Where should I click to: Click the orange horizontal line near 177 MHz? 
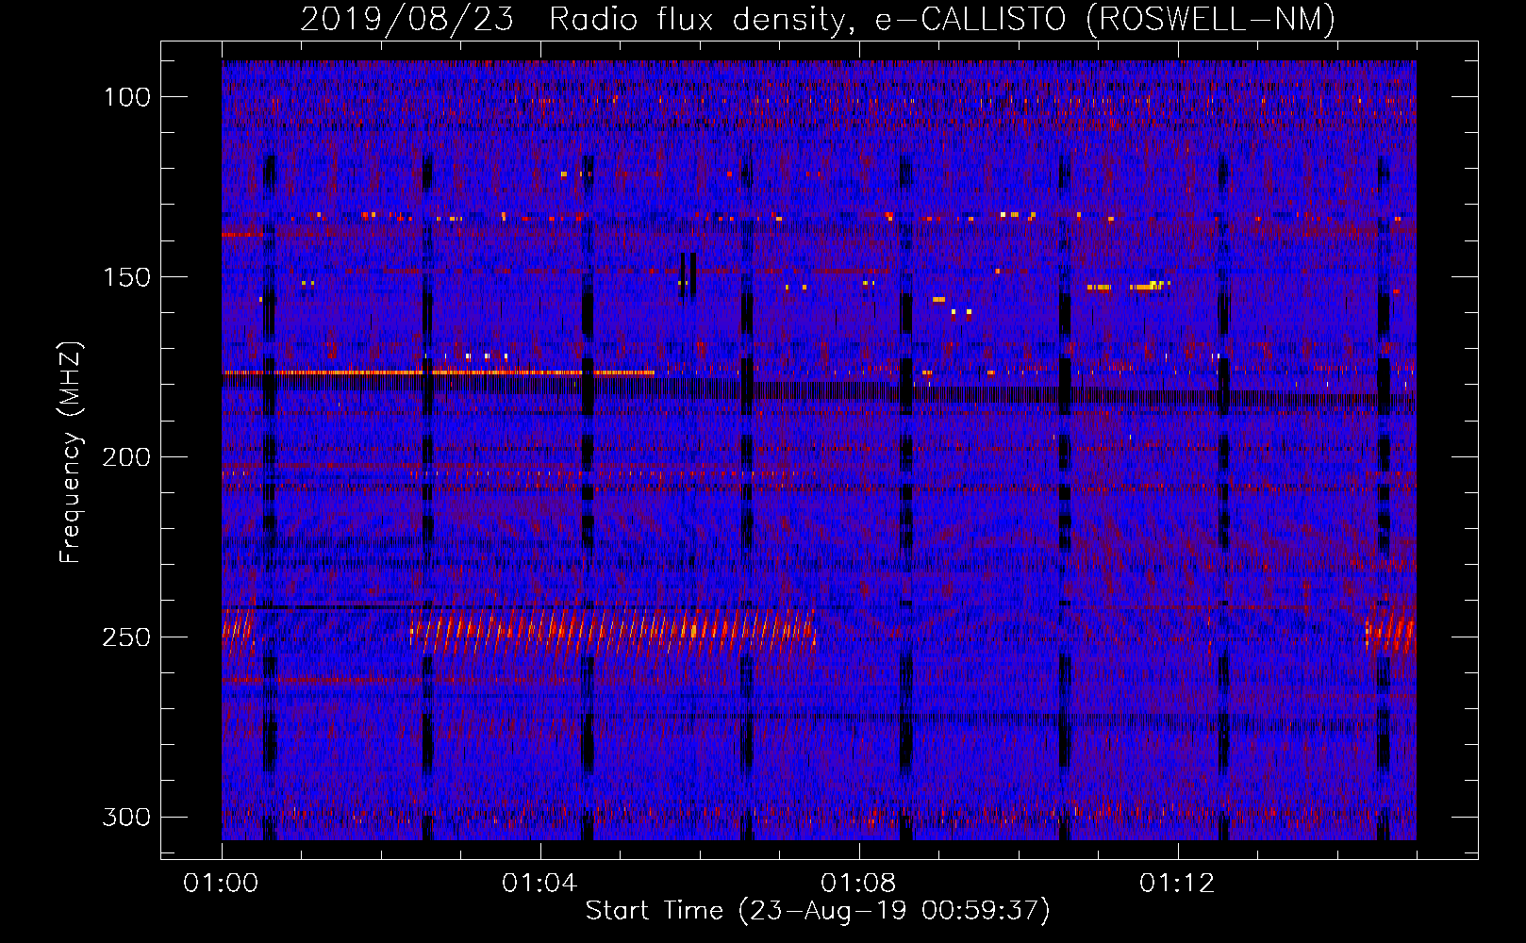point(439,372)
